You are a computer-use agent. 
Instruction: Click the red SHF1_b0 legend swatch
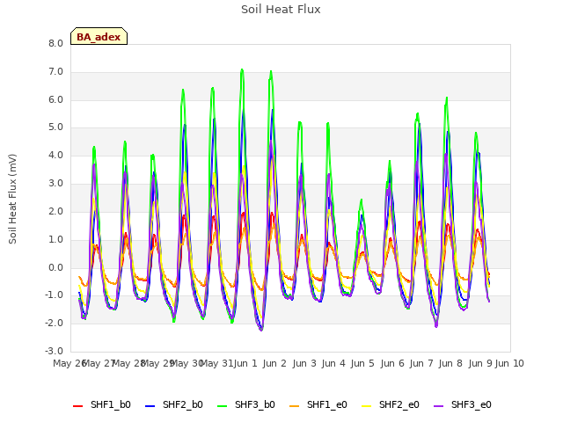tap(78, 405)
